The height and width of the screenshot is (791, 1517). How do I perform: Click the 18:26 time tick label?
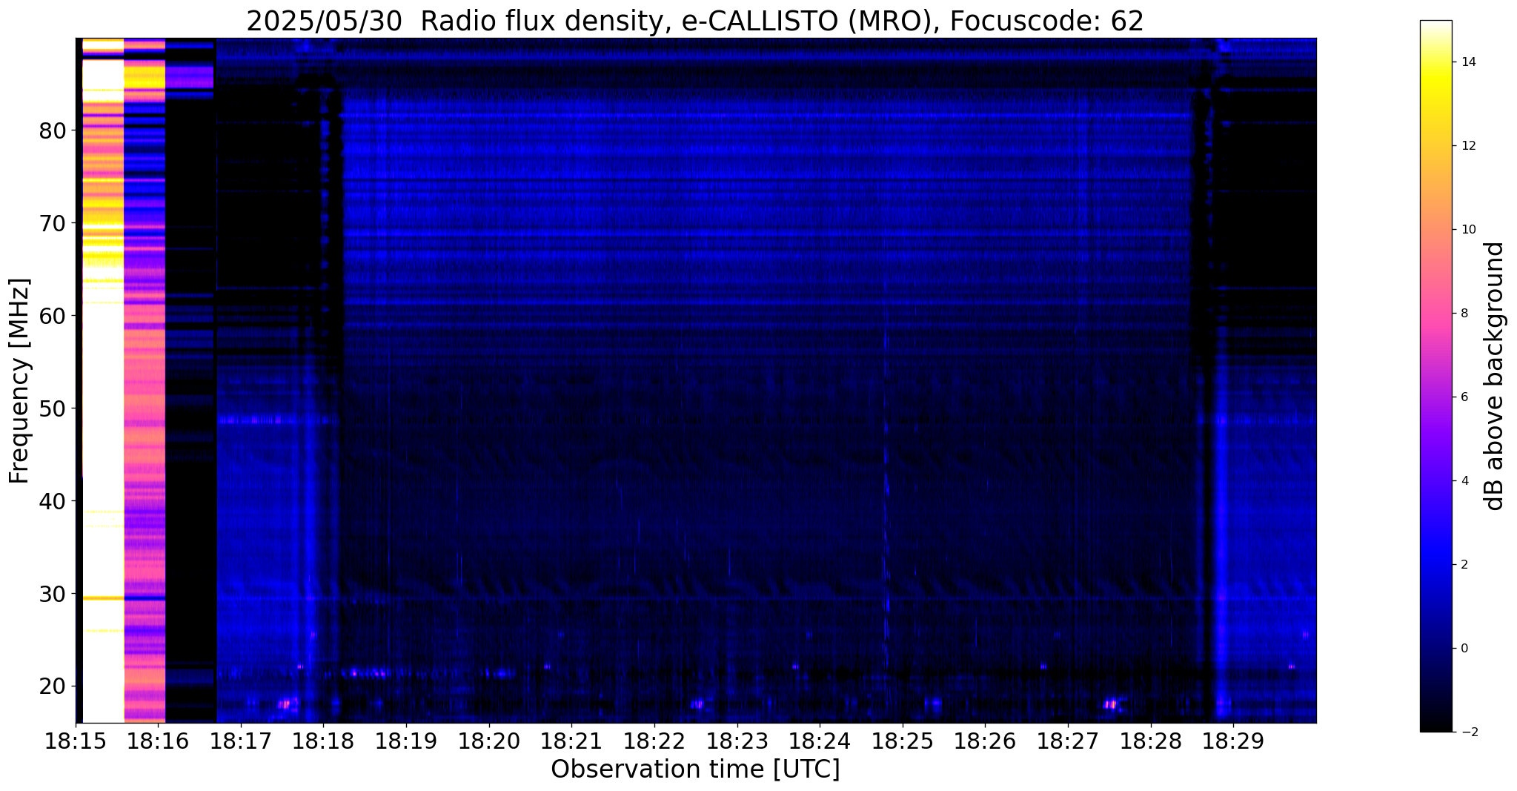pyautogui.click(x=986, y=742)
